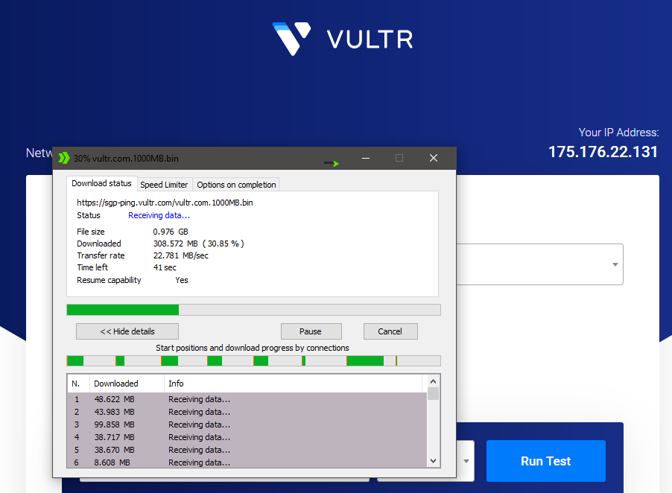
Task: Minimize the download dialog window
Action: pos(366,158)
